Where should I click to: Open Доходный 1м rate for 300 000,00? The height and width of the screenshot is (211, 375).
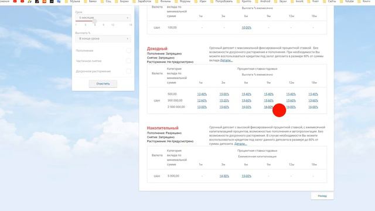tap(202, 101)
